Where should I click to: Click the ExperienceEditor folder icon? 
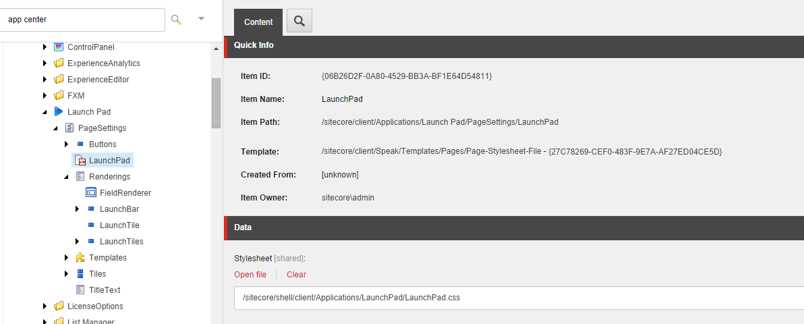(x=59, y=80)
